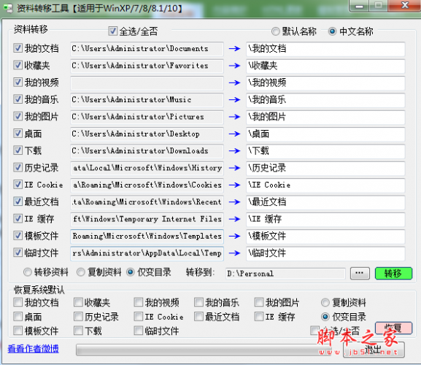The width and height of the screenshot is (421, 365).
Task: Select 仅变目录 radio in the restore section
Action: pyautogui.click(x=325, y=317)
